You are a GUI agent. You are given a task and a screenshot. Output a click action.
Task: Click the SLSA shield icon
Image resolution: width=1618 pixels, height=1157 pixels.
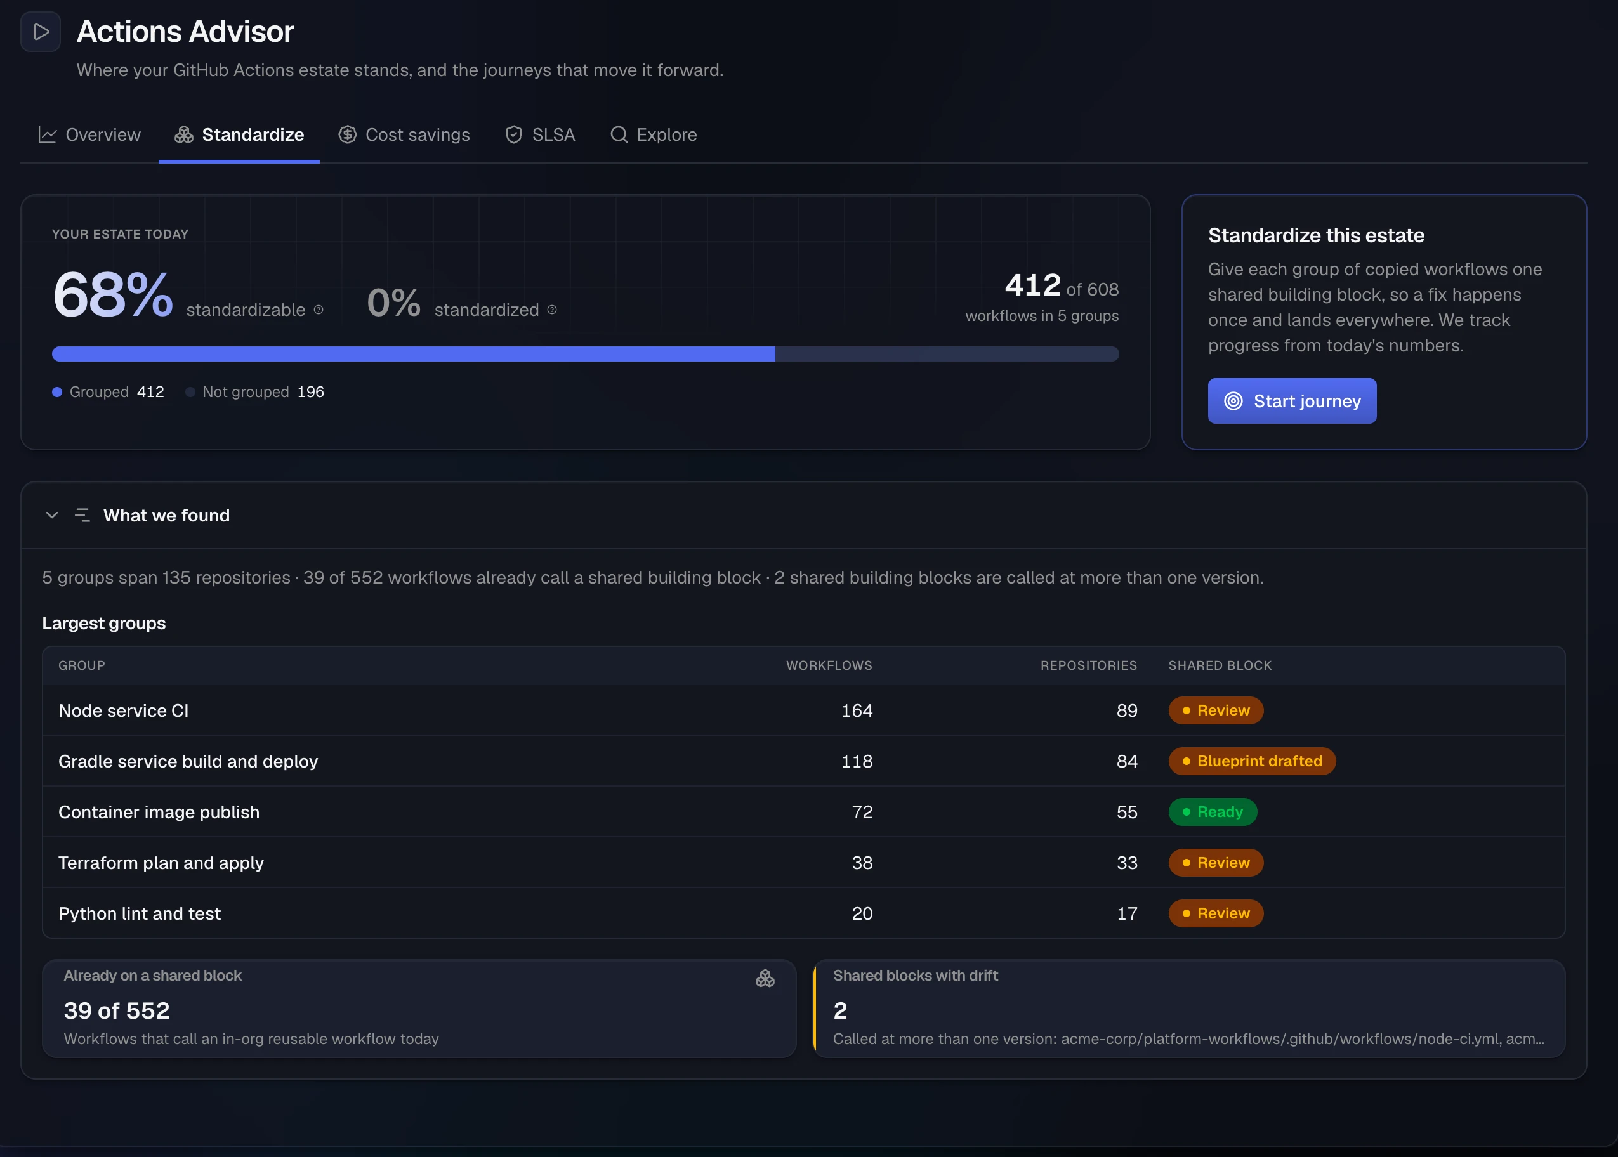(x=514, y=134)
